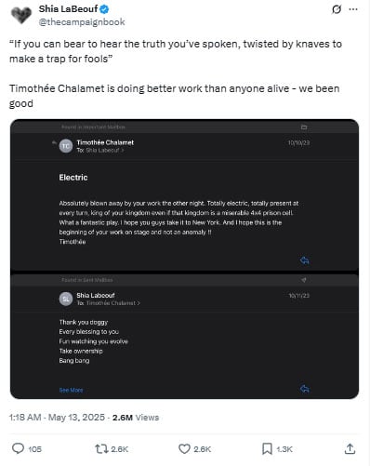
Task: Expand the See More link in email
Action: click(71, 390)
